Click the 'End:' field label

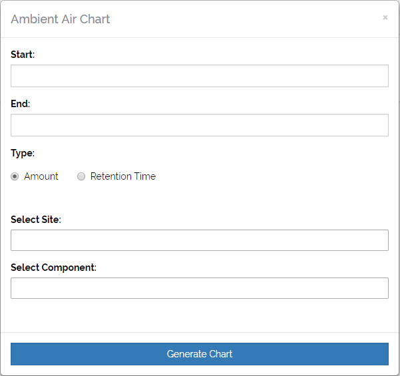[x=21, y=104]
